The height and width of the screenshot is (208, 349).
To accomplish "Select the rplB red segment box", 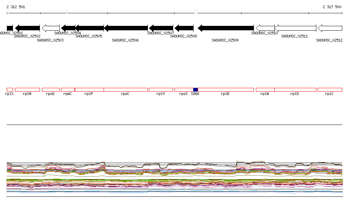I will point(226,90).
